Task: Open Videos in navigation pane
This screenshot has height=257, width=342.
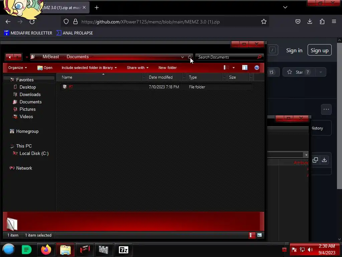Action: point(26,116)
